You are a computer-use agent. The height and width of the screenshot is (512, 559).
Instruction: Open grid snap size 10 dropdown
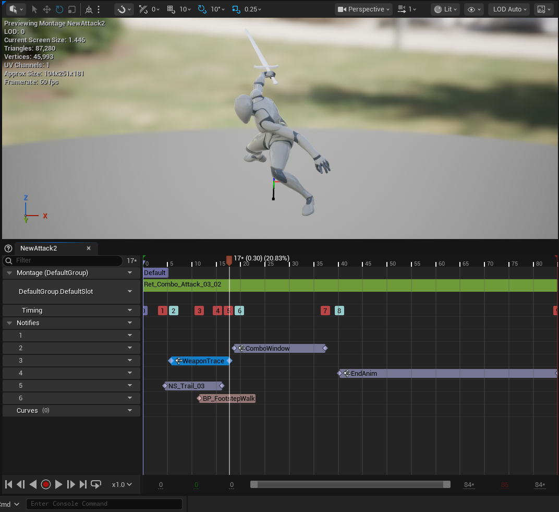coord(185,9)
